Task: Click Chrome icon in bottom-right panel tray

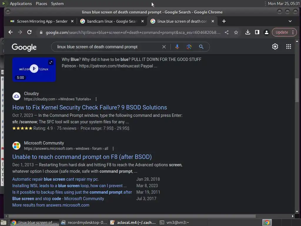Action: [x=267, y=222]
